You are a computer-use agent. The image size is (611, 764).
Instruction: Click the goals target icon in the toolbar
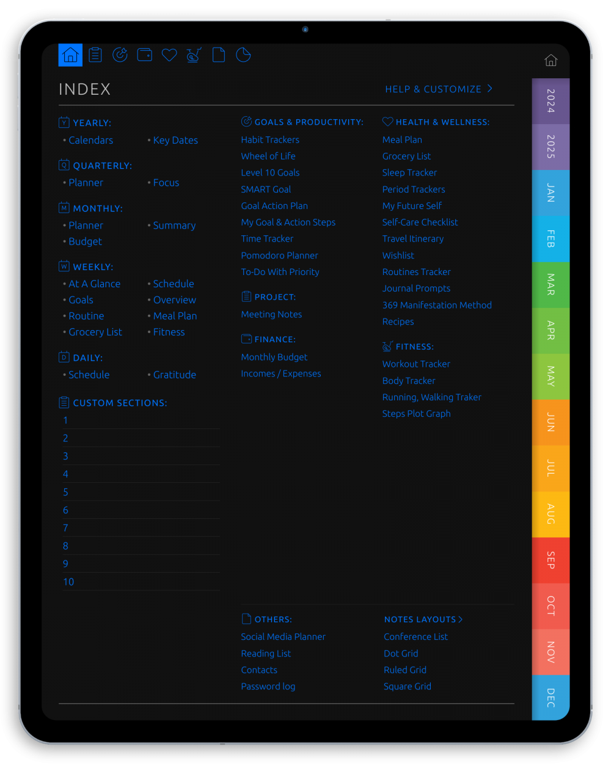click(x=120, y=55)
